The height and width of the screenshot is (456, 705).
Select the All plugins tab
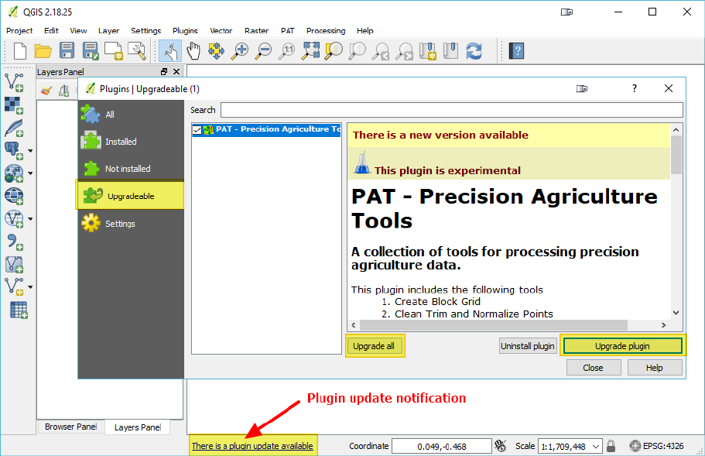point(131,115)
